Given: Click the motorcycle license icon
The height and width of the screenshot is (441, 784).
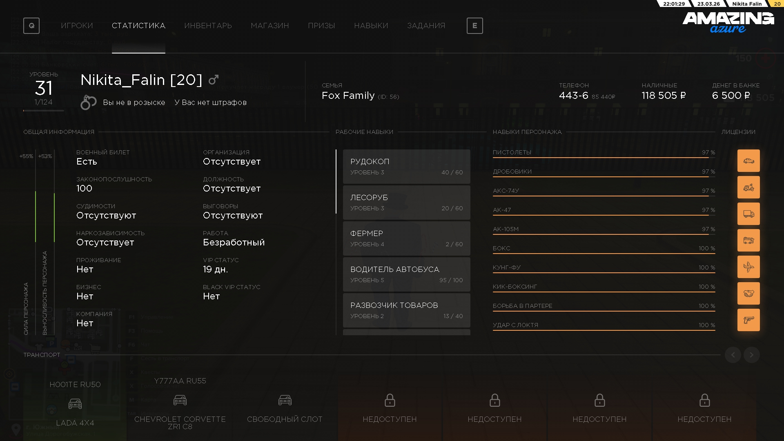Looking at the screenshot, I should (748, 187).
